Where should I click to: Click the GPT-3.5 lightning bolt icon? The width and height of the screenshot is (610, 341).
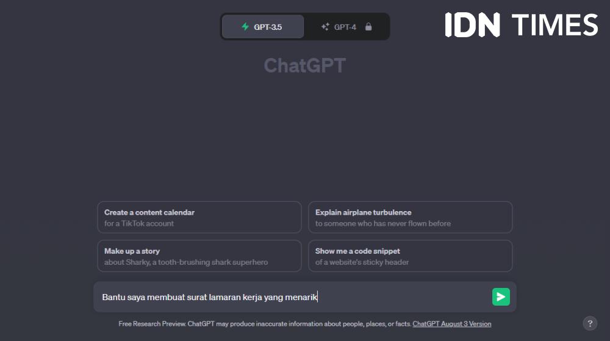click(245, 27)
